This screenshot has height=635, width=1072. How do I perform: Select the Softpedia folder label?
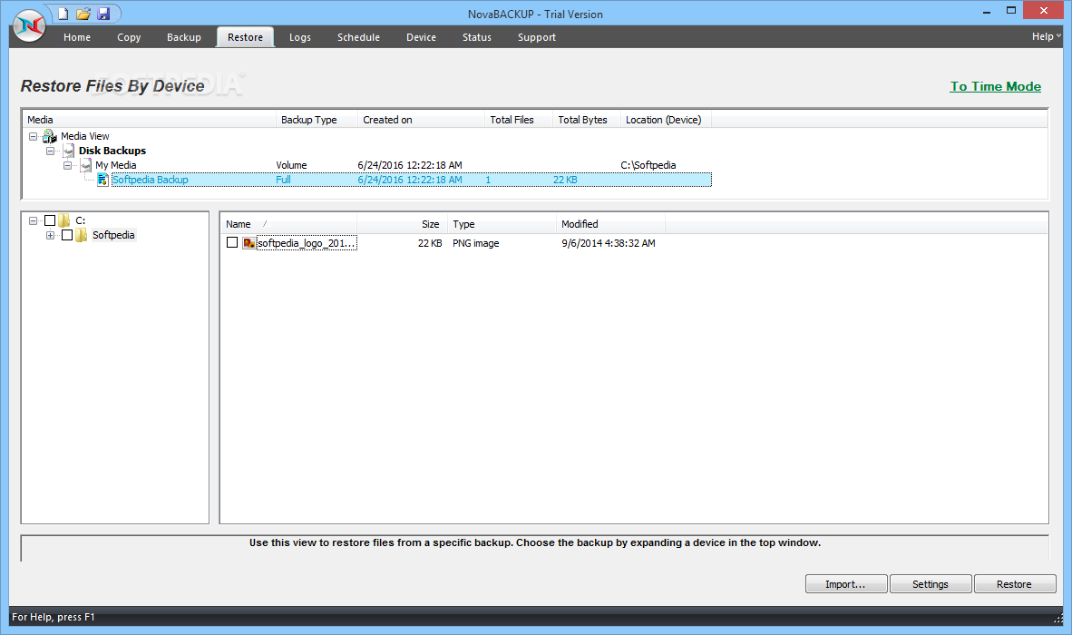coord(113,235)
